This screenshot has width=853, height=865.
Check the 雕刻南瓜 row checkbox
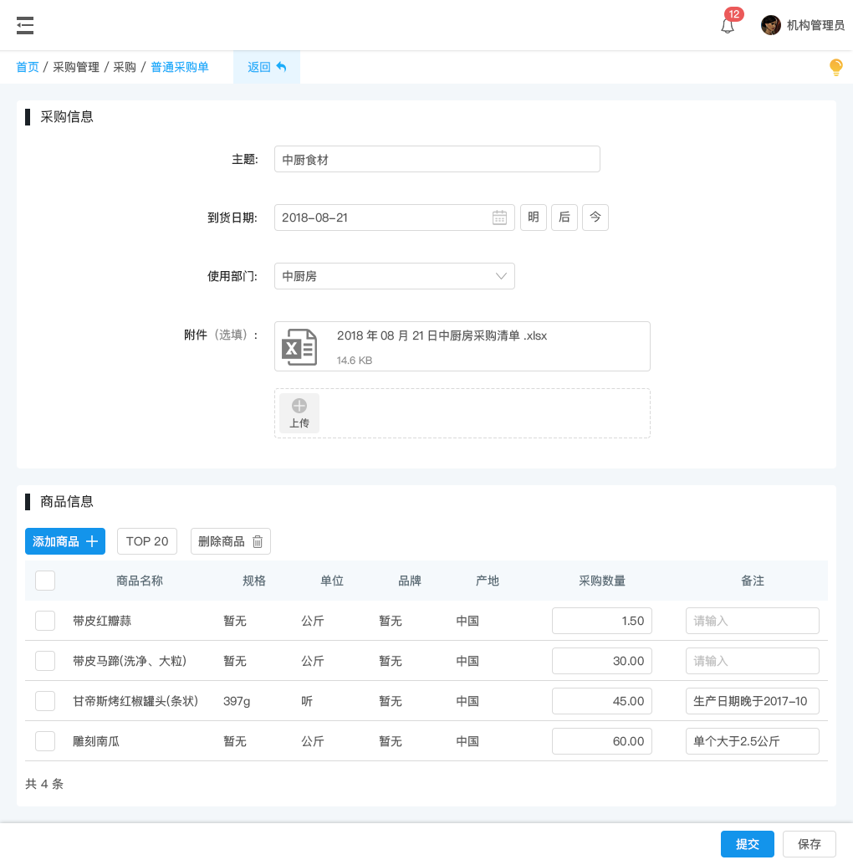[45, 741]
